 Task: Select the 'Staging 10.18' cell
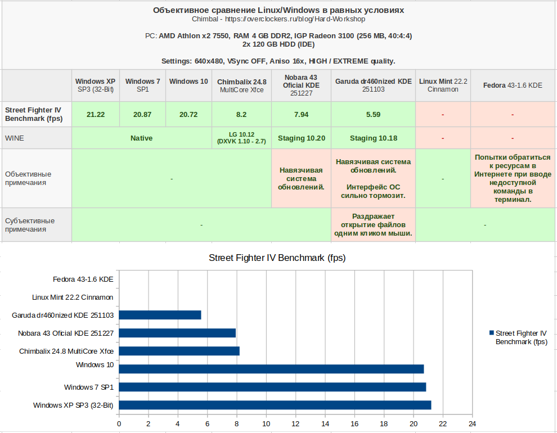point(374,138)
